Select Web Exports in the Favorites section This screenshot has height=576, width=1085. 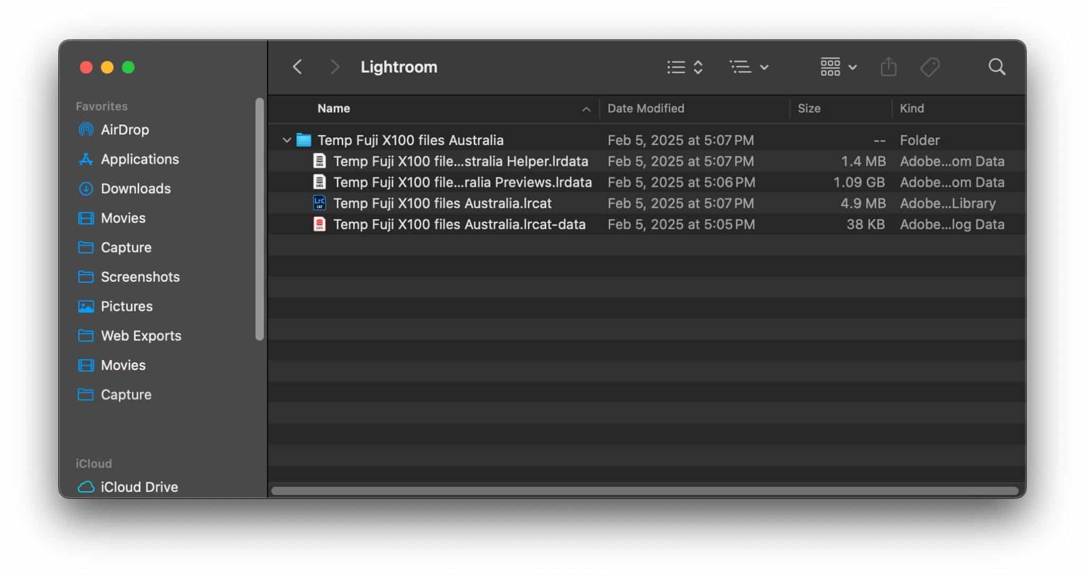tap(141, 336)
